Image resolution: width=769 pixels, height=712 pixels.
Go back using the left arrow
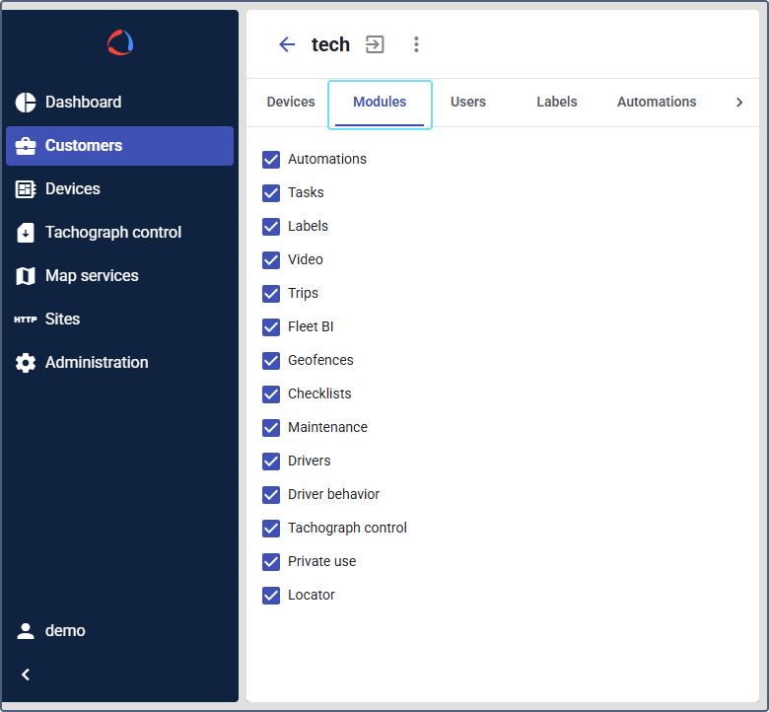click(x=287, y=44)
